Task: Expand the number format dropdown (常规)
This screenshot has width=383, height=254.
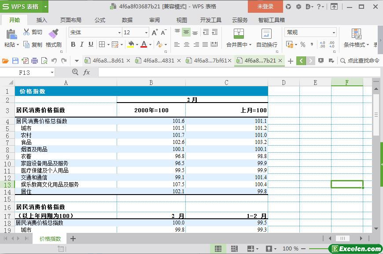Action: [334, 33]
